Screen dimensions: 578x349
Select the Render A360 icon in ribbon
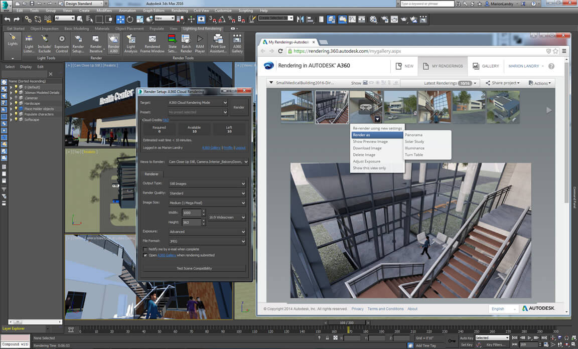(x=113, y=43)
